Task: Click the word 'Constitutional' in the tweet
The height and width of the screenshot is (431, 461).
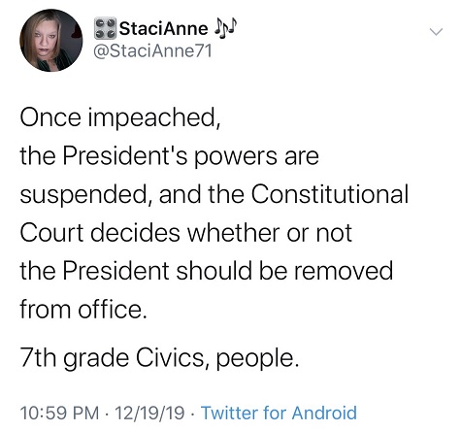Action: coord(330,194)
